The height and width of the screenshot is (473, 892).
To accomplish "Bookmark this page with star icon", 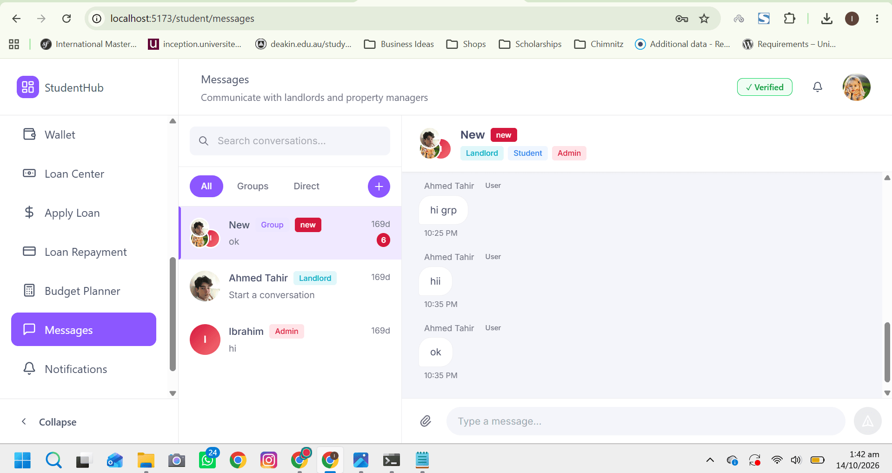I will [x=704, y=19].
